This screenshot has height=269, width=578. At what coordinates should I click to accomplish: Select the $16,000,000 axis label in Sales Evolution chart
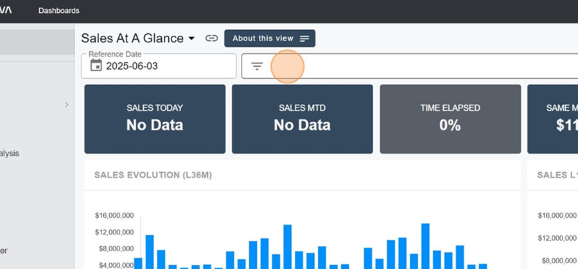click(x=114, y=215)
